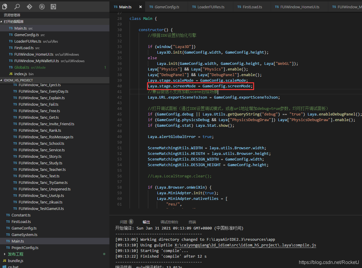Open FUIWindow_Tanc_Text.ts file
The width and height of the screenshot is (362, 268).
click(55, 176)
